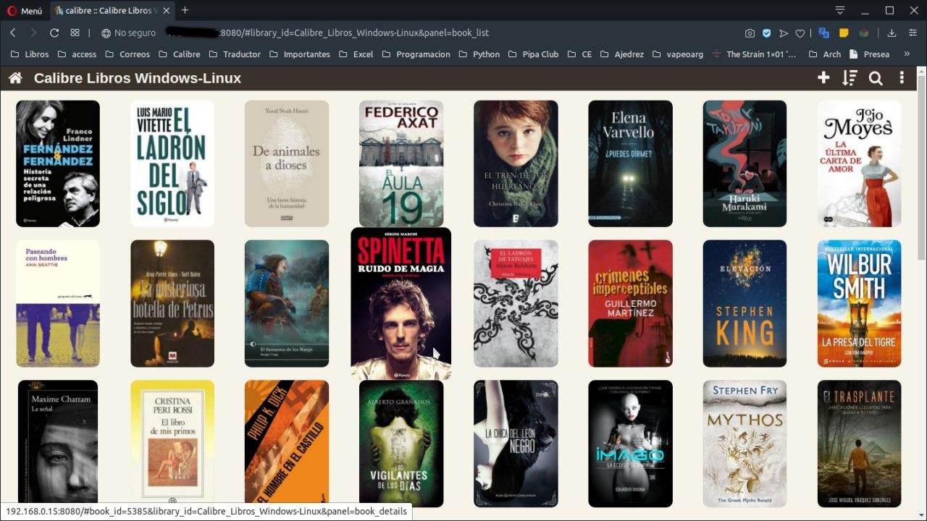
Task: Open The Strain 1×01 bookmark
Action: coord(754,54)
